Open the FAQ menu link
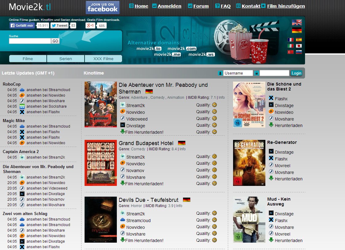This screenshot has height=250, width=345. point(225,6)
